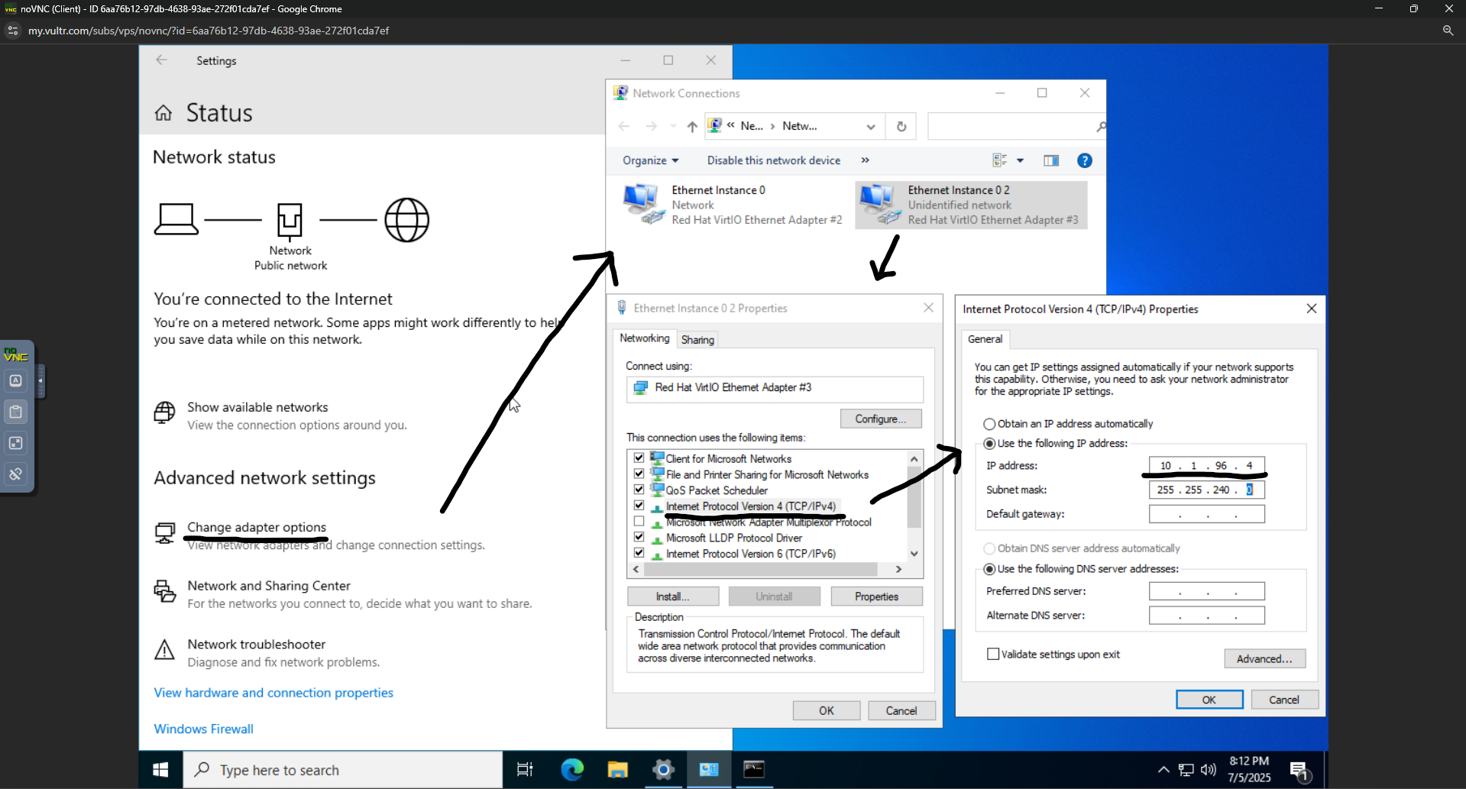Click the network icon in system tray
The image size is (1466, 789).
tap(1186, 770)
